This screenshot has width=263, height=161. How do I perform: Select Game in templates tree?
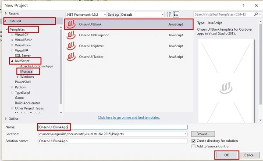click(19, 98)
